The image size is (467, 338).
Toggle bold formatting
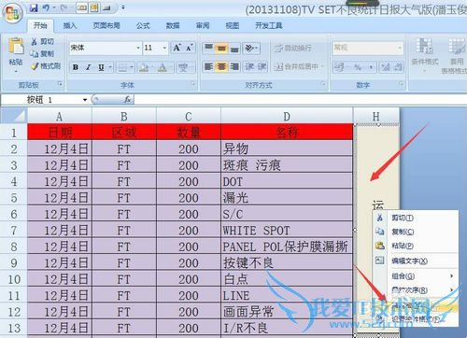click(x=76, y=67)
